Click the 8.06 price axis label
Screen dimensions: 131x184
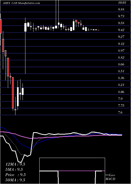[121, 92]
